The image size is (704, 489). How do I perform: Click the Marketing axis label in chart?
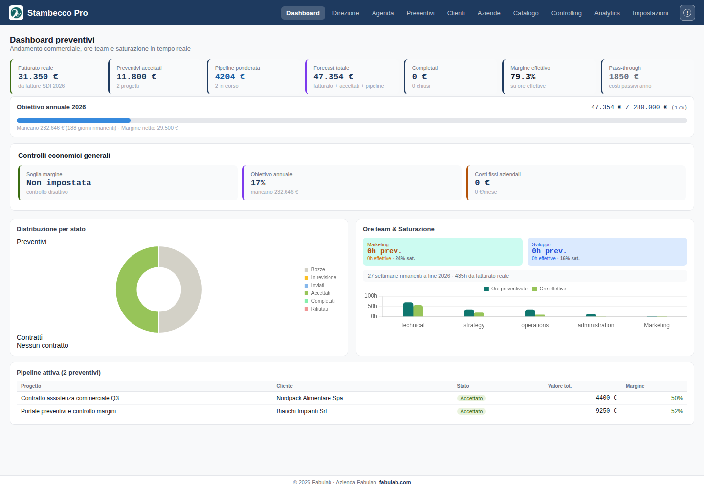[657, 325]
